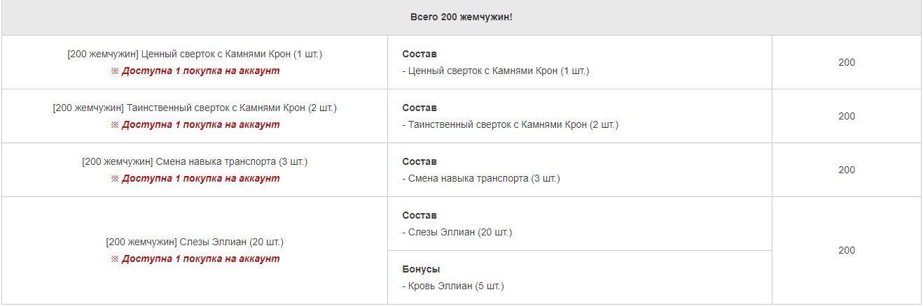
Task: Click contents item "- Таинственный сверток с Камнями Крон (2 шт.)"
Action: [511, 124]
